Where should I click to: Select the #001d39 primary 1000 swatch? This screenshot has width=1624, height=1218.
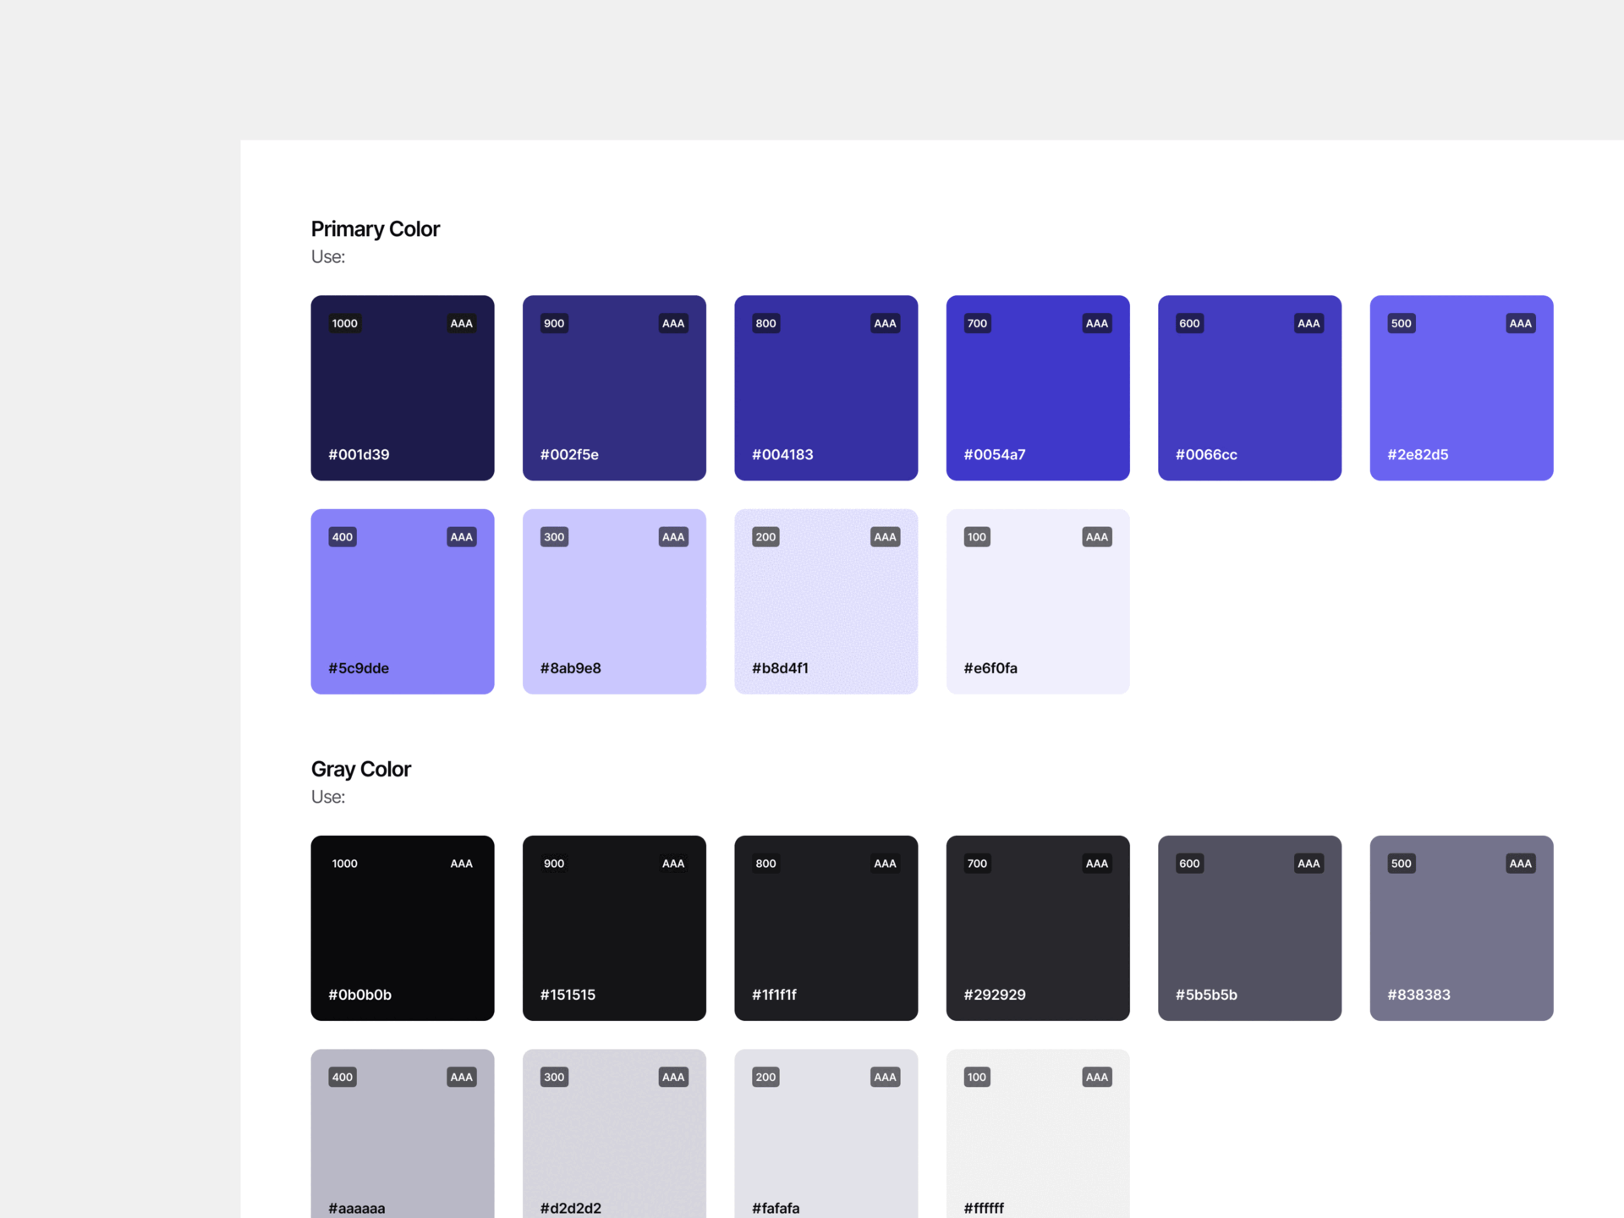402,387
